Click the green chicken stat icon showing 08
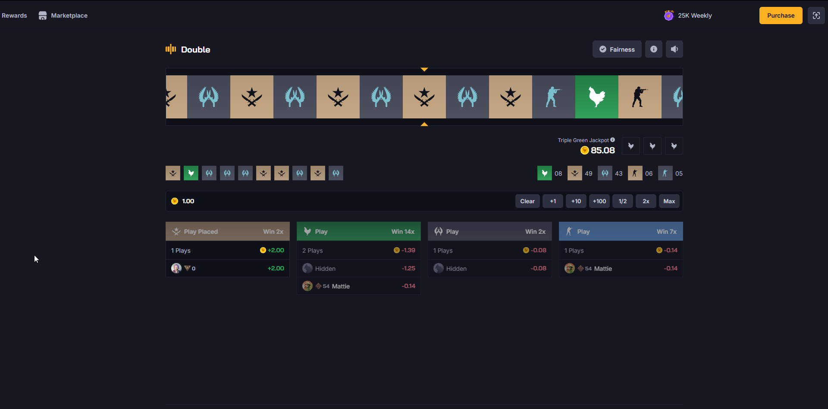 pos(545,173)
